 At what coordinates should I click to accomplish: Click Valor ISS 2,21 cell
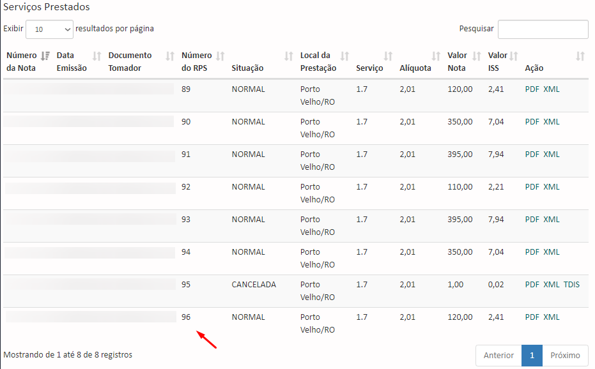click(496, 187)
